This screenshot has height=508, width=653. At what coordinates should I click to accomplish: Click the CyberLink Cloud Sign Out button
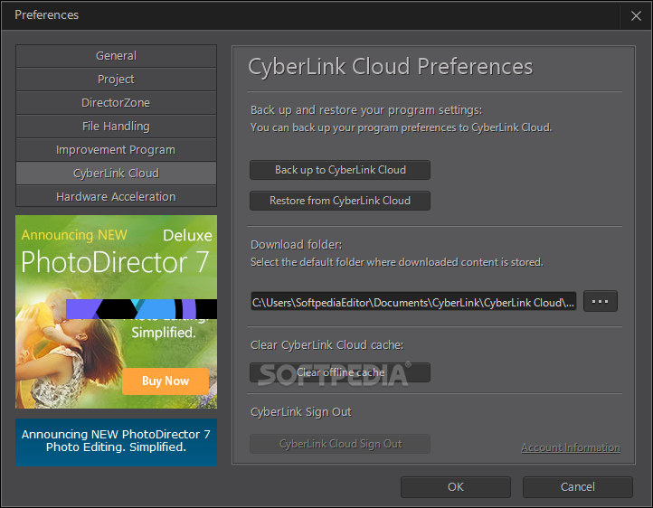[x=340, y=444]
